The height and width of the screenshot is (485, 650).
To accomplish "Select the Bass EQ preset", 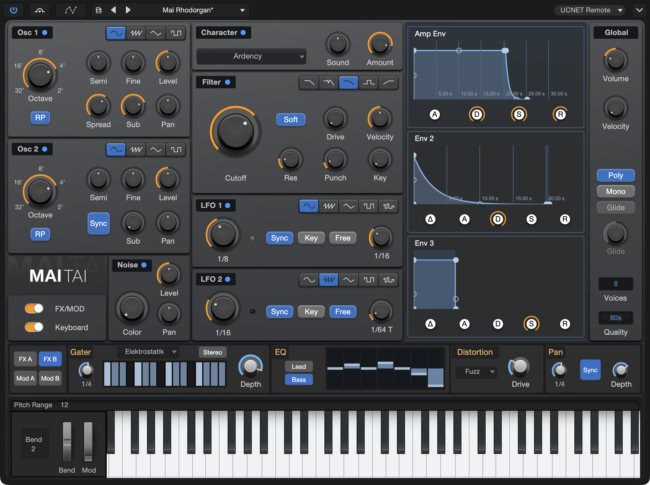I will click(299, 380).
